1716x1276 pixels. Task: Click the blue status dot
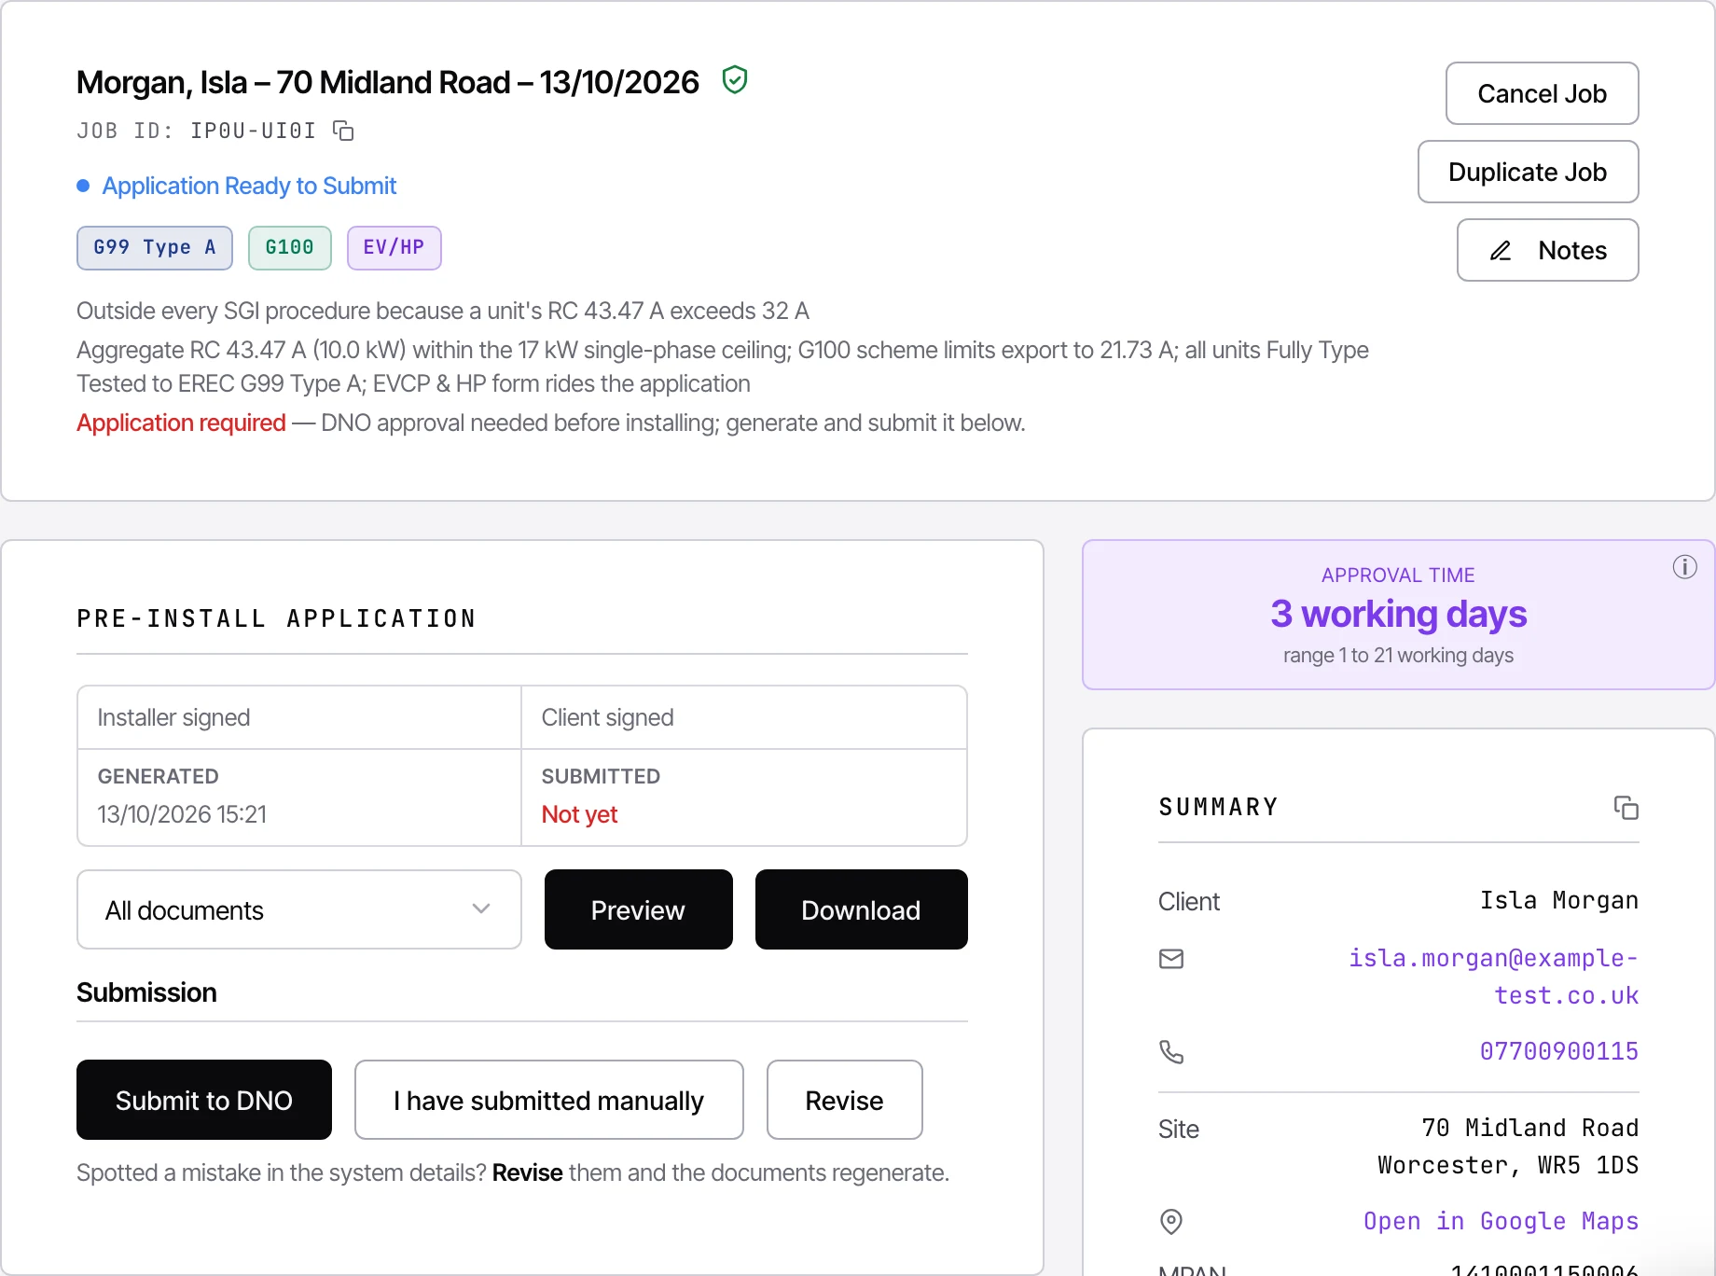click(83, 186)
